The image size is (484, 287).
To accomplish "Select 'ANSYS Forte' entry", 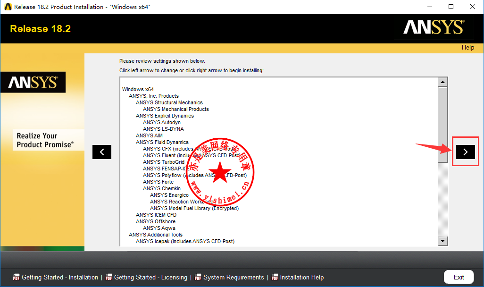I will point(159,182).
